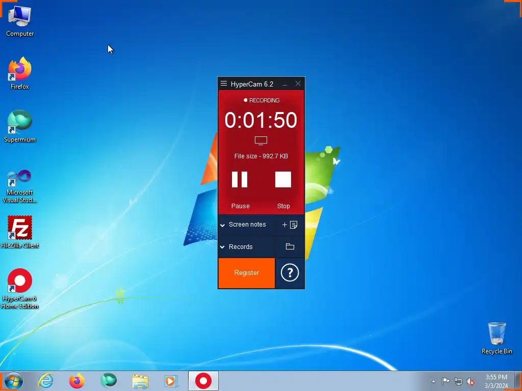This screenshot has height=391, width=522.
Task: Open the HyperCam hamburger menu
Action: (224, 83)
